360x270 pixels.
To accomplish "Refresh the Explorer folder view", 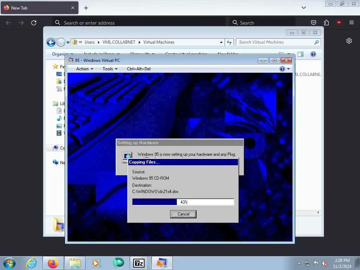I will (229, 42).
